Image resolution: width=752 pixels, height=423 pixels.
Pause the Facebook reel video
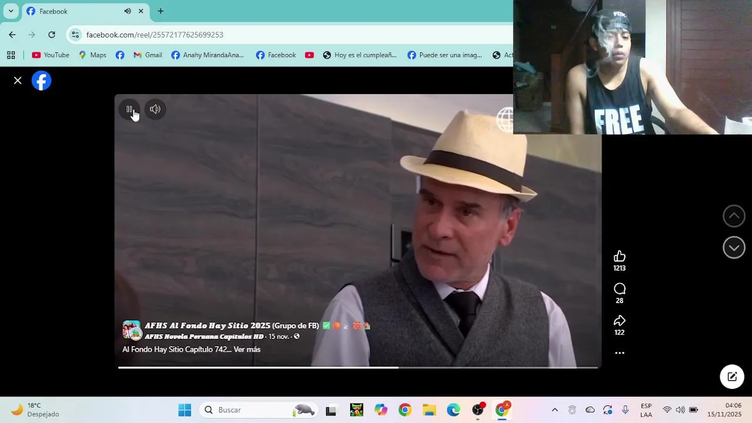(129, 109)
